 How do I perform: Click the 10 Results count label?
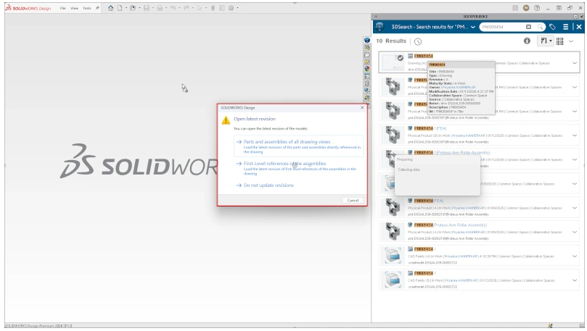(391, 41)
